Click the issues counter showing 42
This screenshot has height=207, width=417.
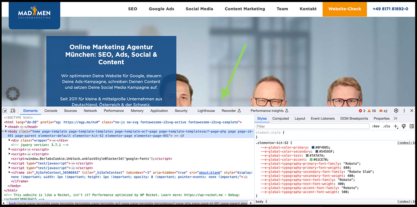click(x=383, y=111)
